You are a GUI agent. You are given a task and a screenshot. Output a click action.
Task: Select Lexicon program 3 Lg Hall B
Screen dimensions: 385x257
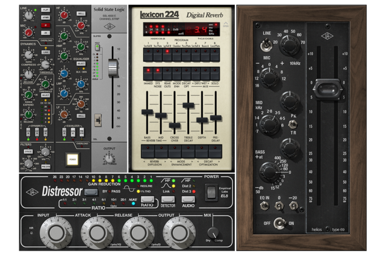(167, 54)
